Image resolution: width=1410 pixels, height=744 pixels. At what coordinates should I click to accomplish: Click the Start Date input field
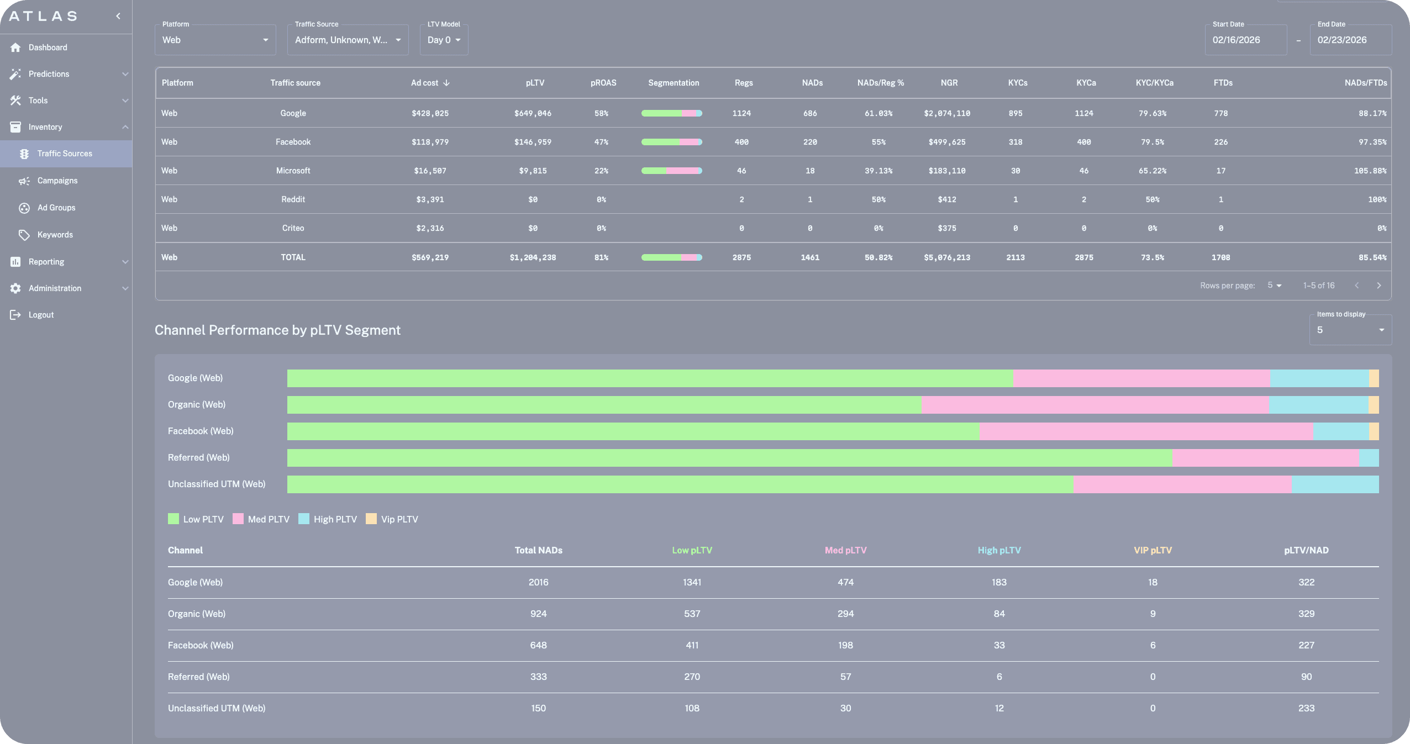point(1245,40)
